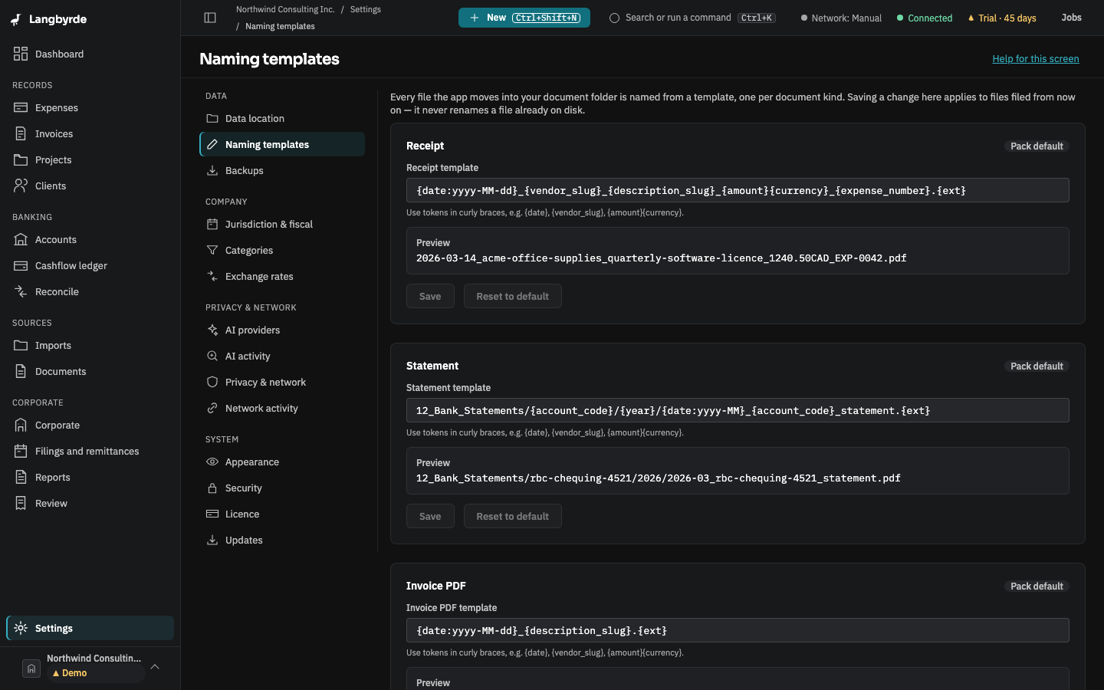Open Security settings
Viewport: 1104px width, 690px height.
282,488
